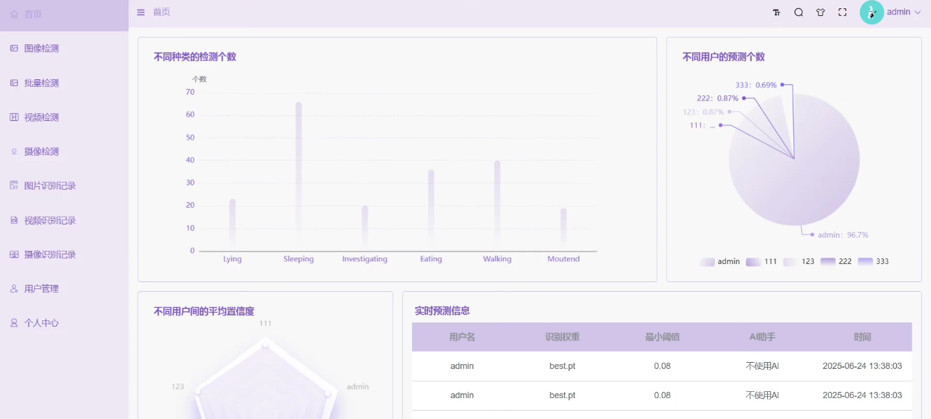This screenshot has width=931, height=419.
Task: Click the 视频检测 sidebar icon
Action: click(x=14, y=117)
